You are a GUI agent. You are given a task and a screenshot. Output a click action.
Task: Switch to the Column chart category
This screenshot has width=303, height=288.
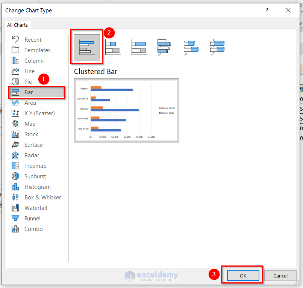34,60
